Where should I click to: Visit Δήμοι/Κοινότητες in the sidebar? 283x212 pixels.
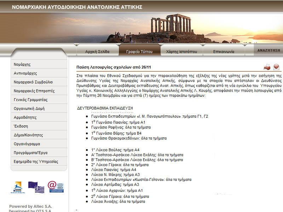click(39, 135)
